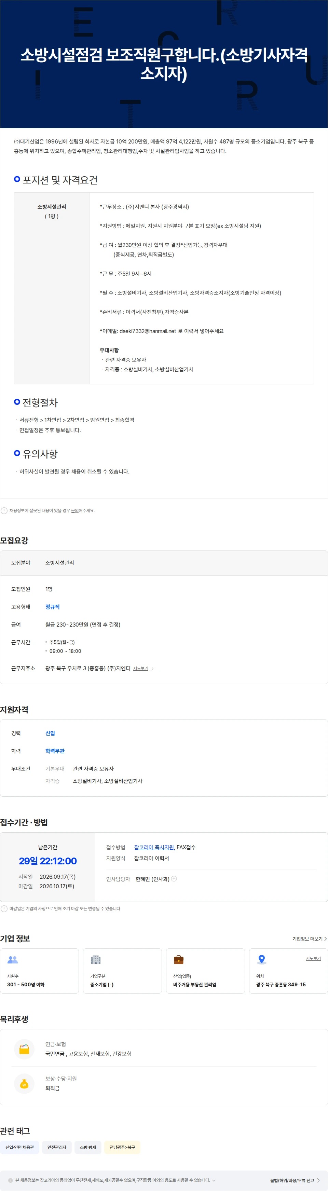
Task: Select the 전남광주>북구 tag
Action: (x=122, y=1147)
